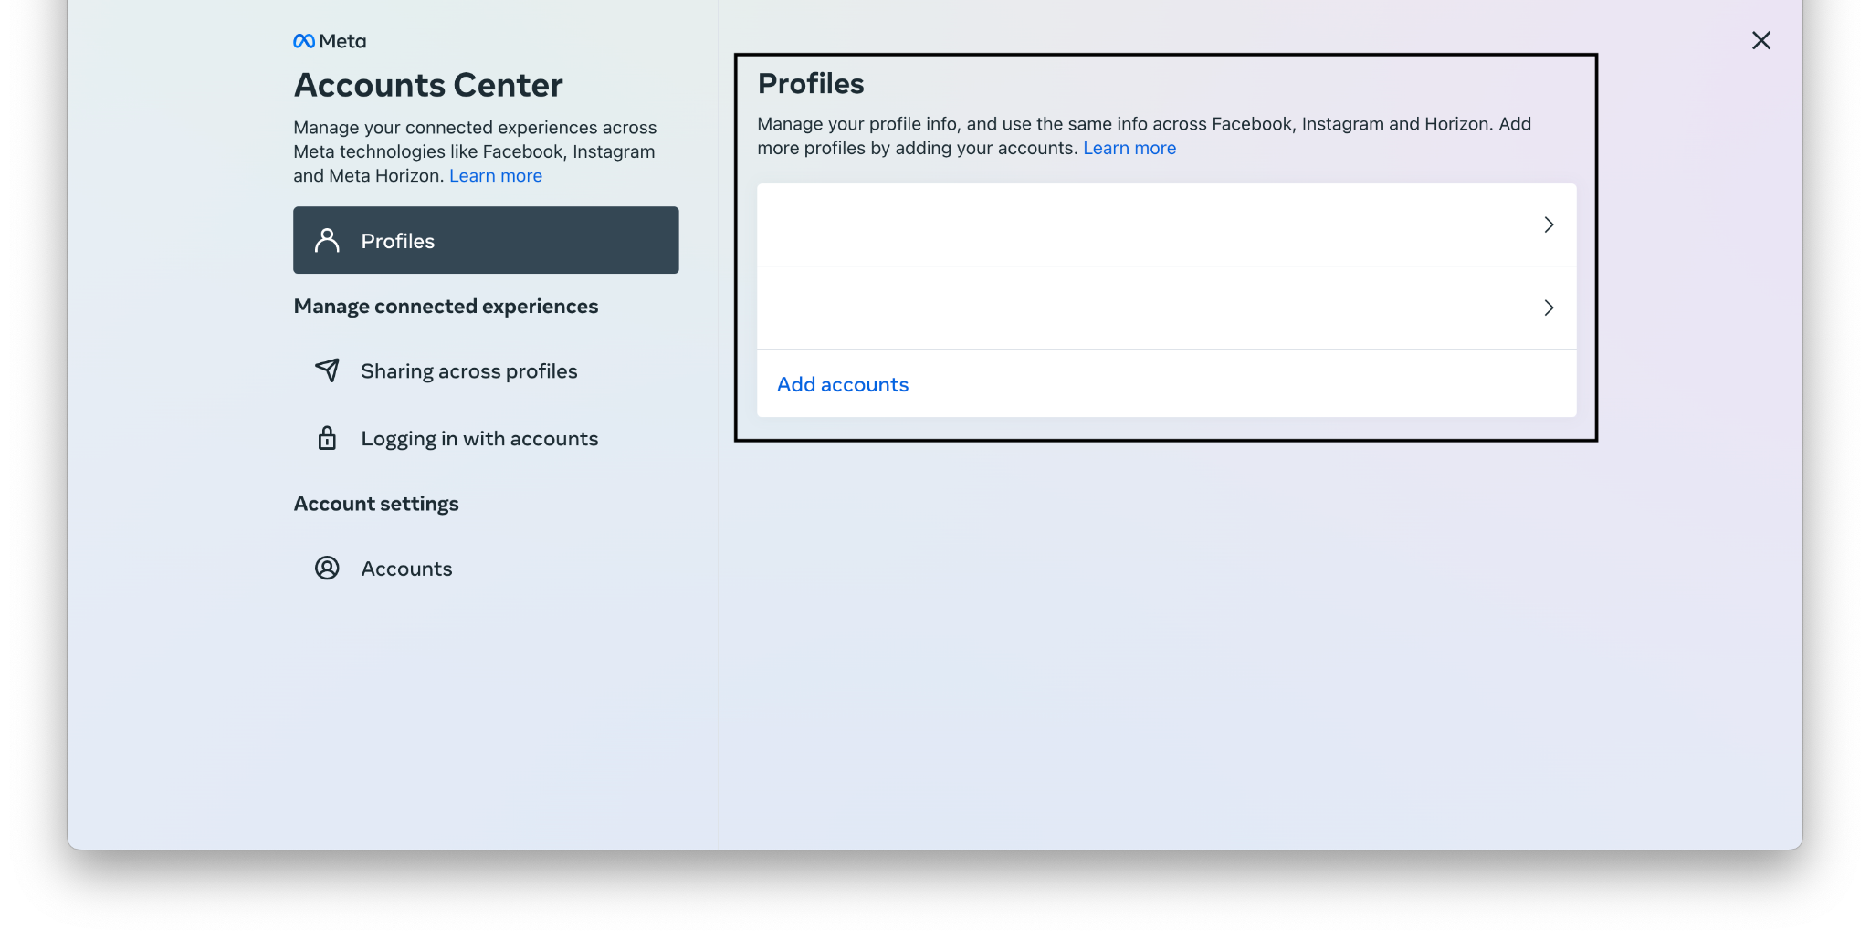
Task: Click the person icon beside Profiles
Action: (x=327, y=240)
